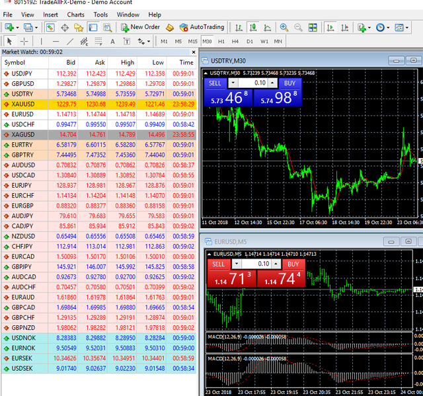Open the Help menu
423x396 pixels.
coord(155,15)
